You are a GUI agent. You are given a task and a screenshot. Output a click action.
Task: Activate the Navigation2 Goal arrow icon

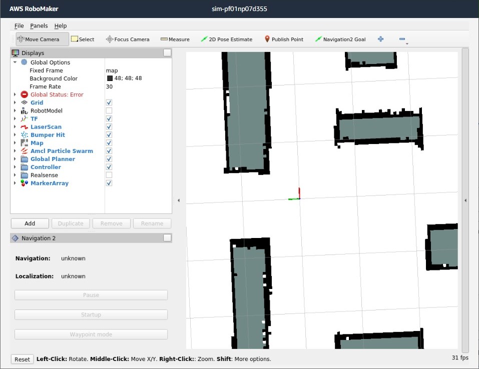[x=319, y=39]
